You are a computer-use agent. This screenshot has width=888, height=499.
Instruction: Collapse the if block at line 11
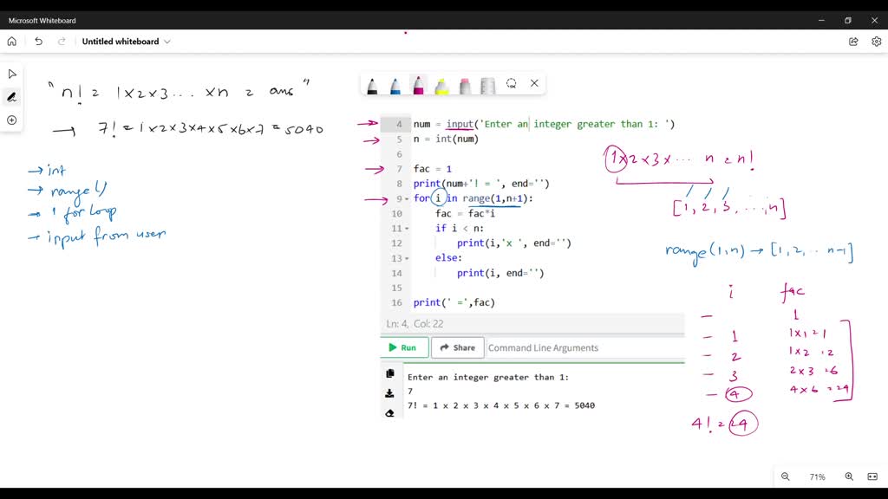click(407, 229)
